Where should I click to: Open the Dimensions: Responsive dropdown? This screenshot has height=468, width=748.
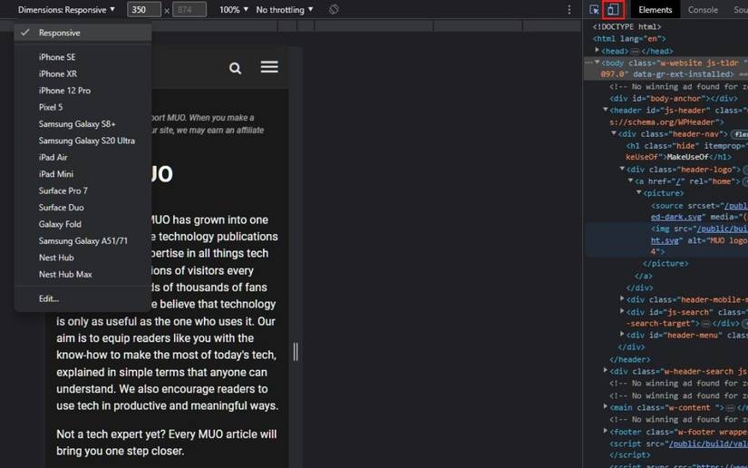click(66, 10)
